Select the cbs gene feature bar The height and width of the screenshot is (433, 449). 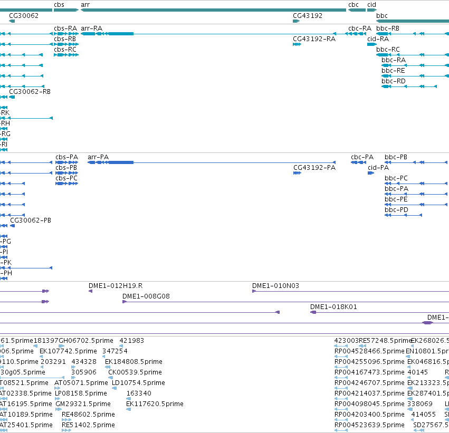(x=66, y=10)
